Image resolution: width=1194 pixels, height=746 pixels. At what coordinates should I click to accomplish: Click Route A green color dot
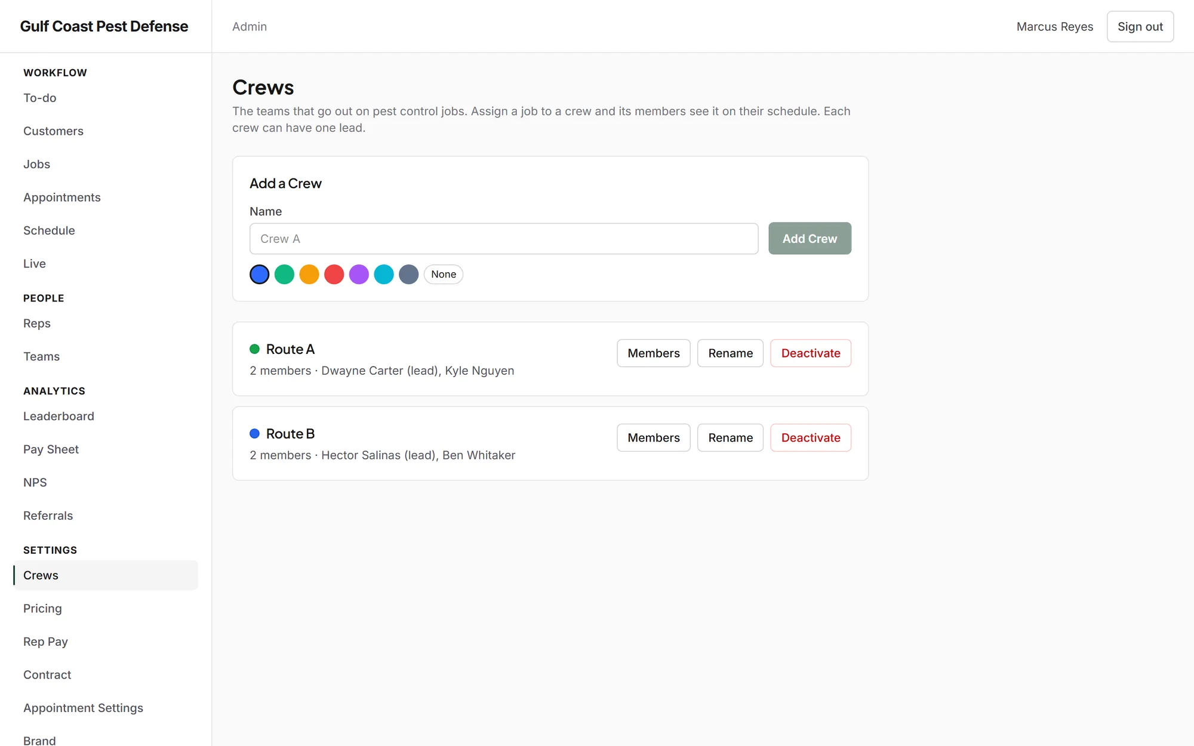tap(254, 349)
